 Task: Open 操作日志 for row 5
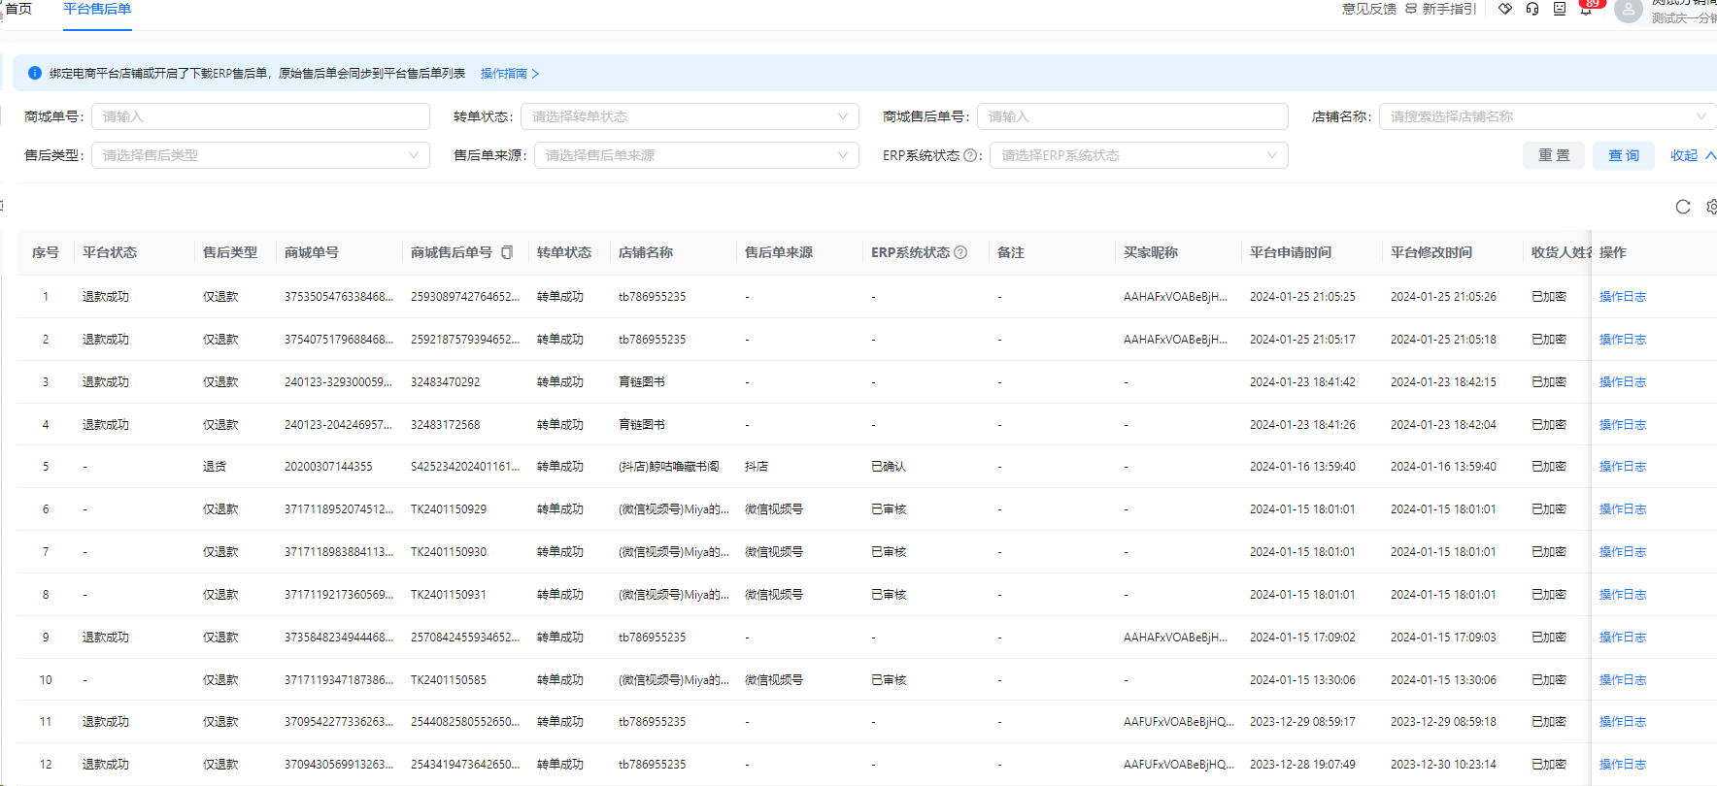(x=1623, y=467)
